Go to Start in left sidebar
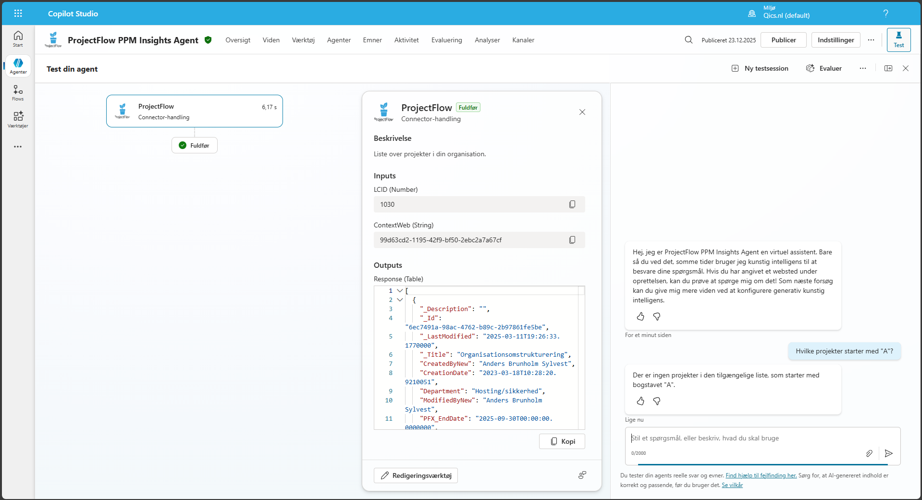 (18, 38)
